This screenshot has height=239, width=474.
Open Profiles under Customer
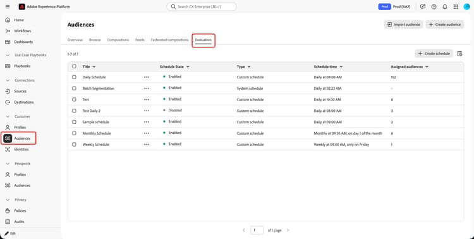(20, 127)
